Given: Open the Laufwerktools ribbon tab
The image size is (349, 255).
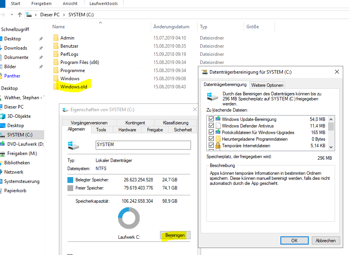Looking at the screenshot, I should tap(103, 3).
